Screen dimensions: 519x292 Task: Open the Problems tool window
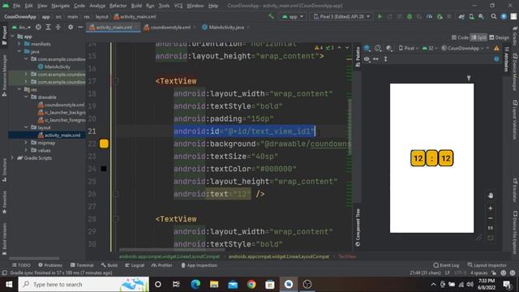(50, 265)
